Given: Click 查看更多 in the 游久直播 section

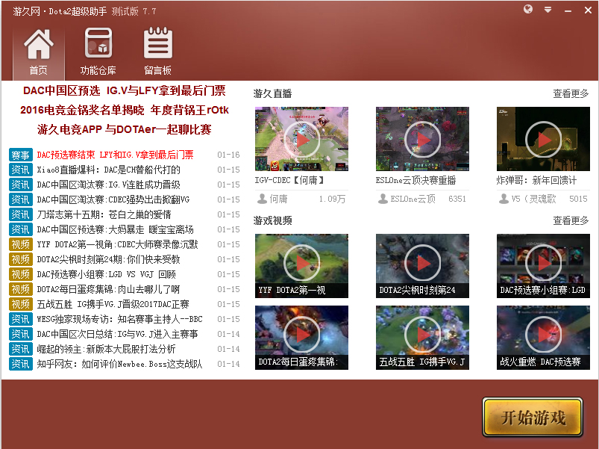Looking at the screenshot, I should 571,93.
